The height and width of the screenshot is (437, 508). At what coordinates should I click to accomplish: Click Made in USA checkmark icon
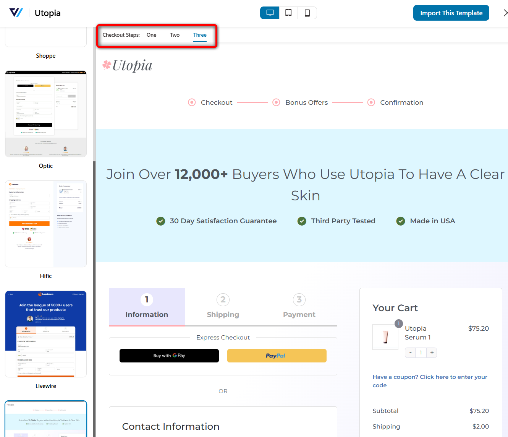401,221
